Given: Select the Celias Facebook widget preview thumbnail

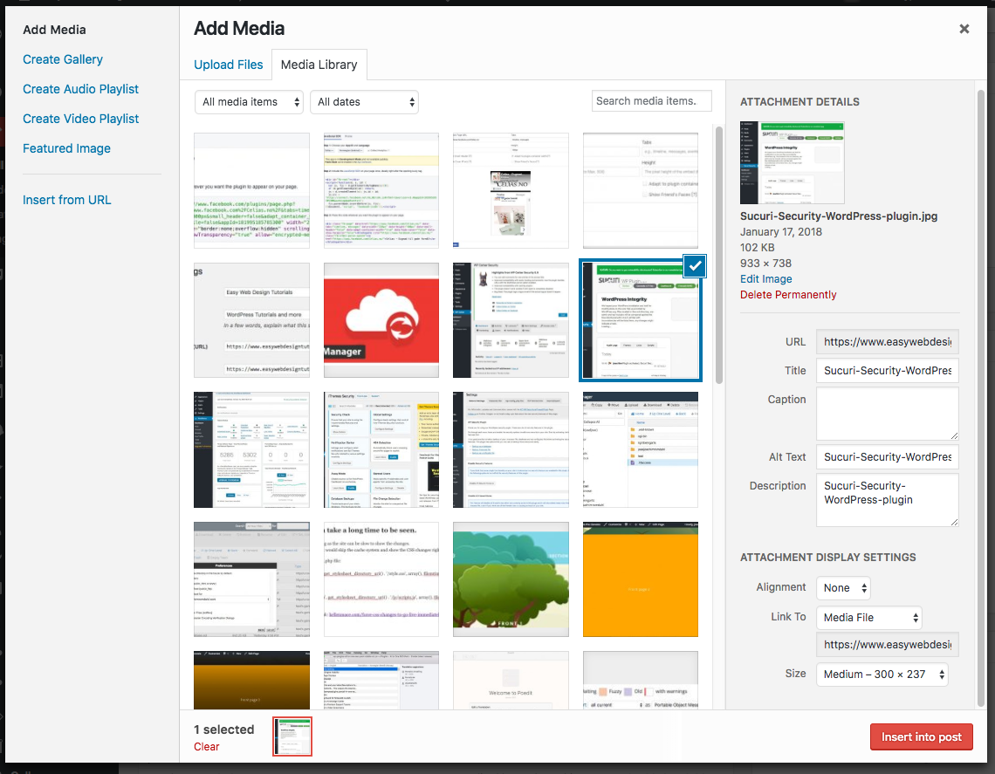Looking at the screenshot, I should pos(511,190).
